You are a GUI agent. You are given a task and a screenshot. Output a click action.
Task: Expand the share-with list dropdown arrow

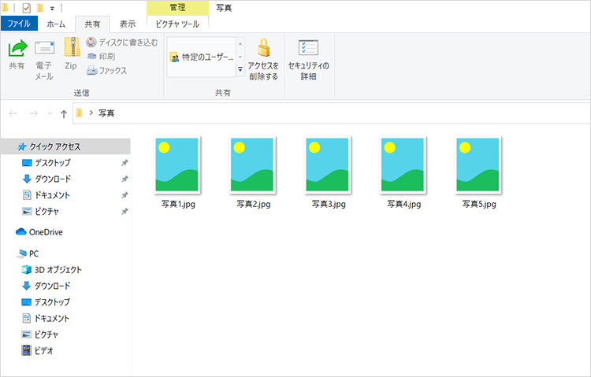tap(240, 69)
